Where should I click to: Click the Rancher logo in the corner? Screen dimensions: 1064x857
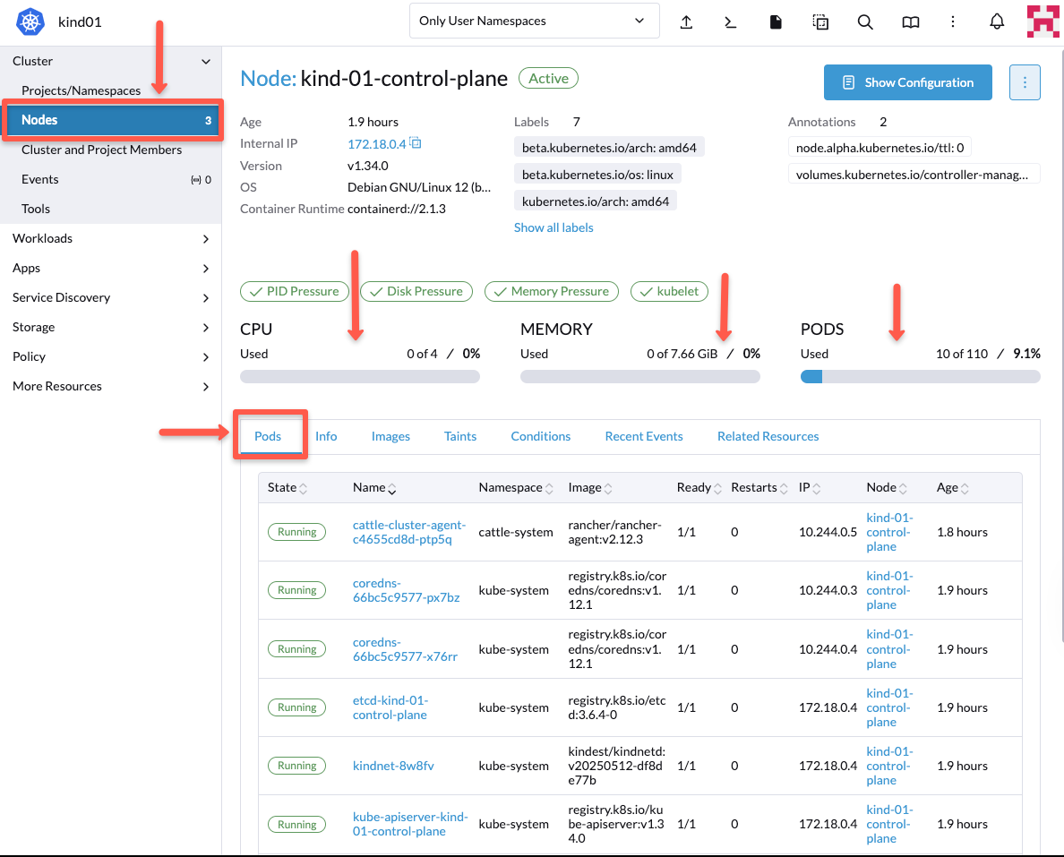coord(1042,21)
